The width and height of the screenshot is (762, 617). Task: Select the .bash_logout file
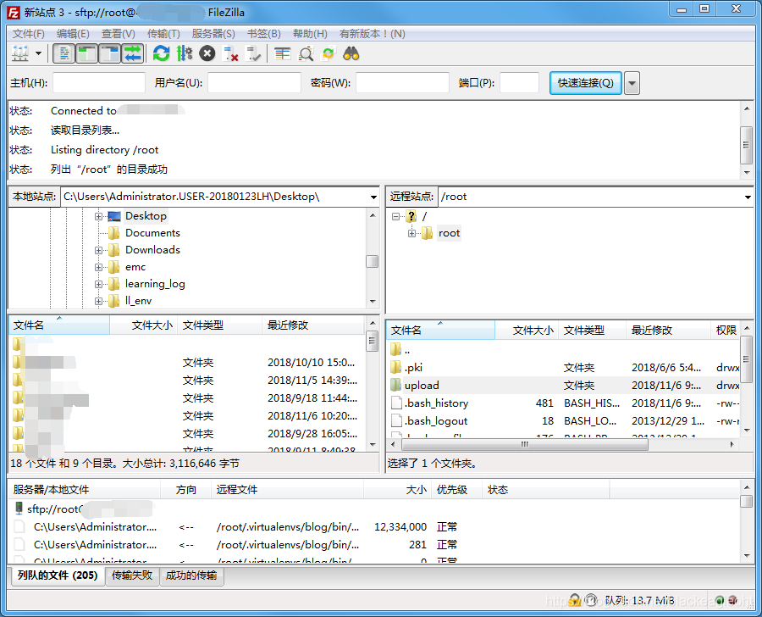(x=564, y=421)
